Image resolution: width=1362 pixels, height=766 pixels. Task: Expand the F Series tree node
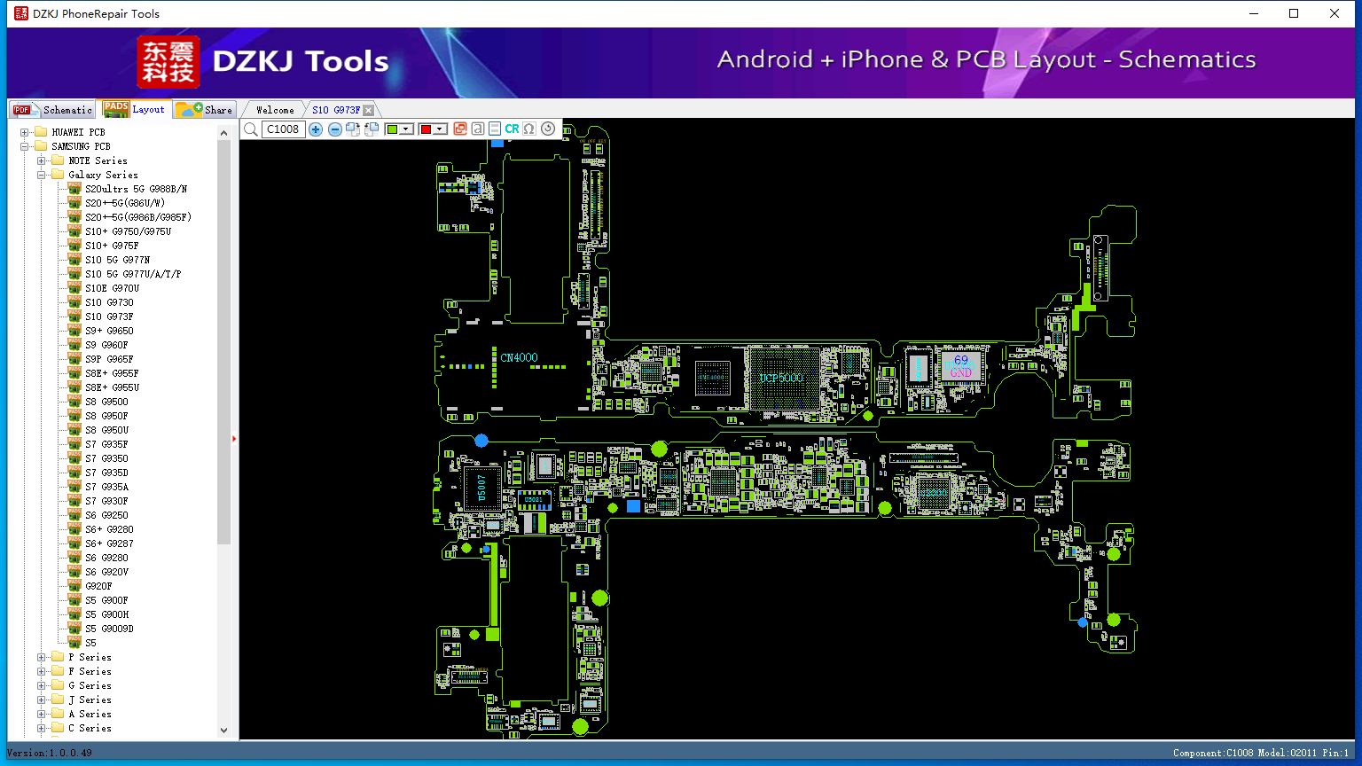pos(42,671)
